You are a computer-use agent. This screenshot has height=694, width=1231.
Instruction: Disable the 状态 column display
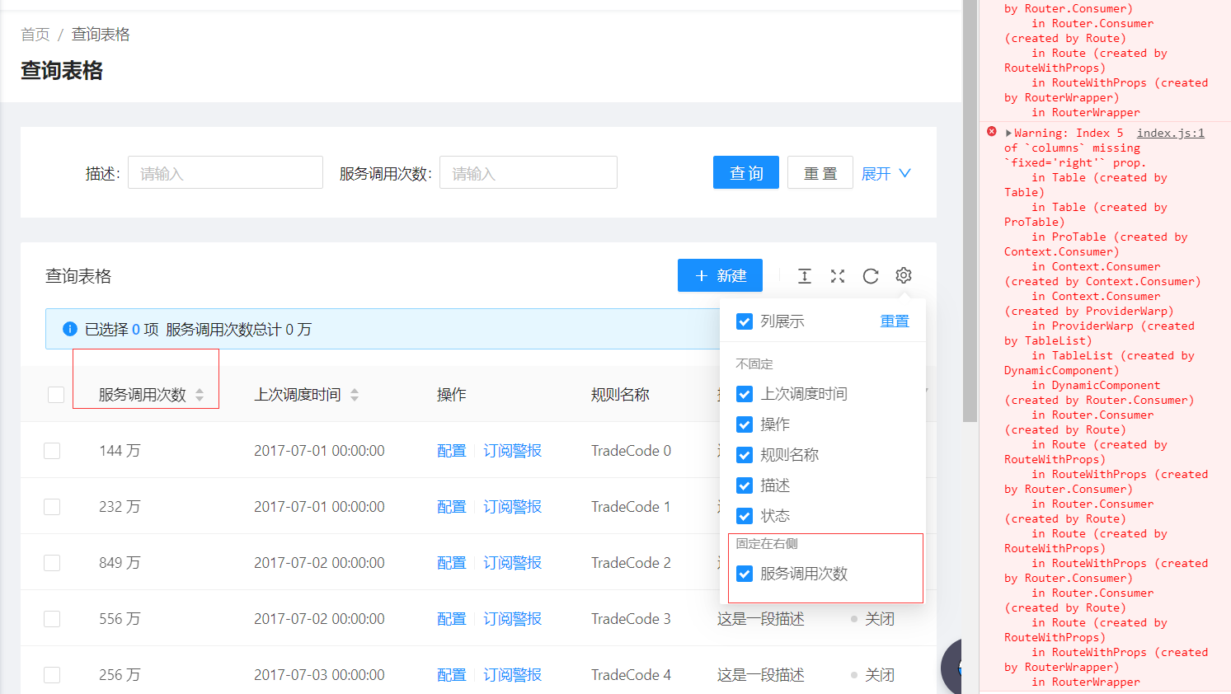[745, 516]
